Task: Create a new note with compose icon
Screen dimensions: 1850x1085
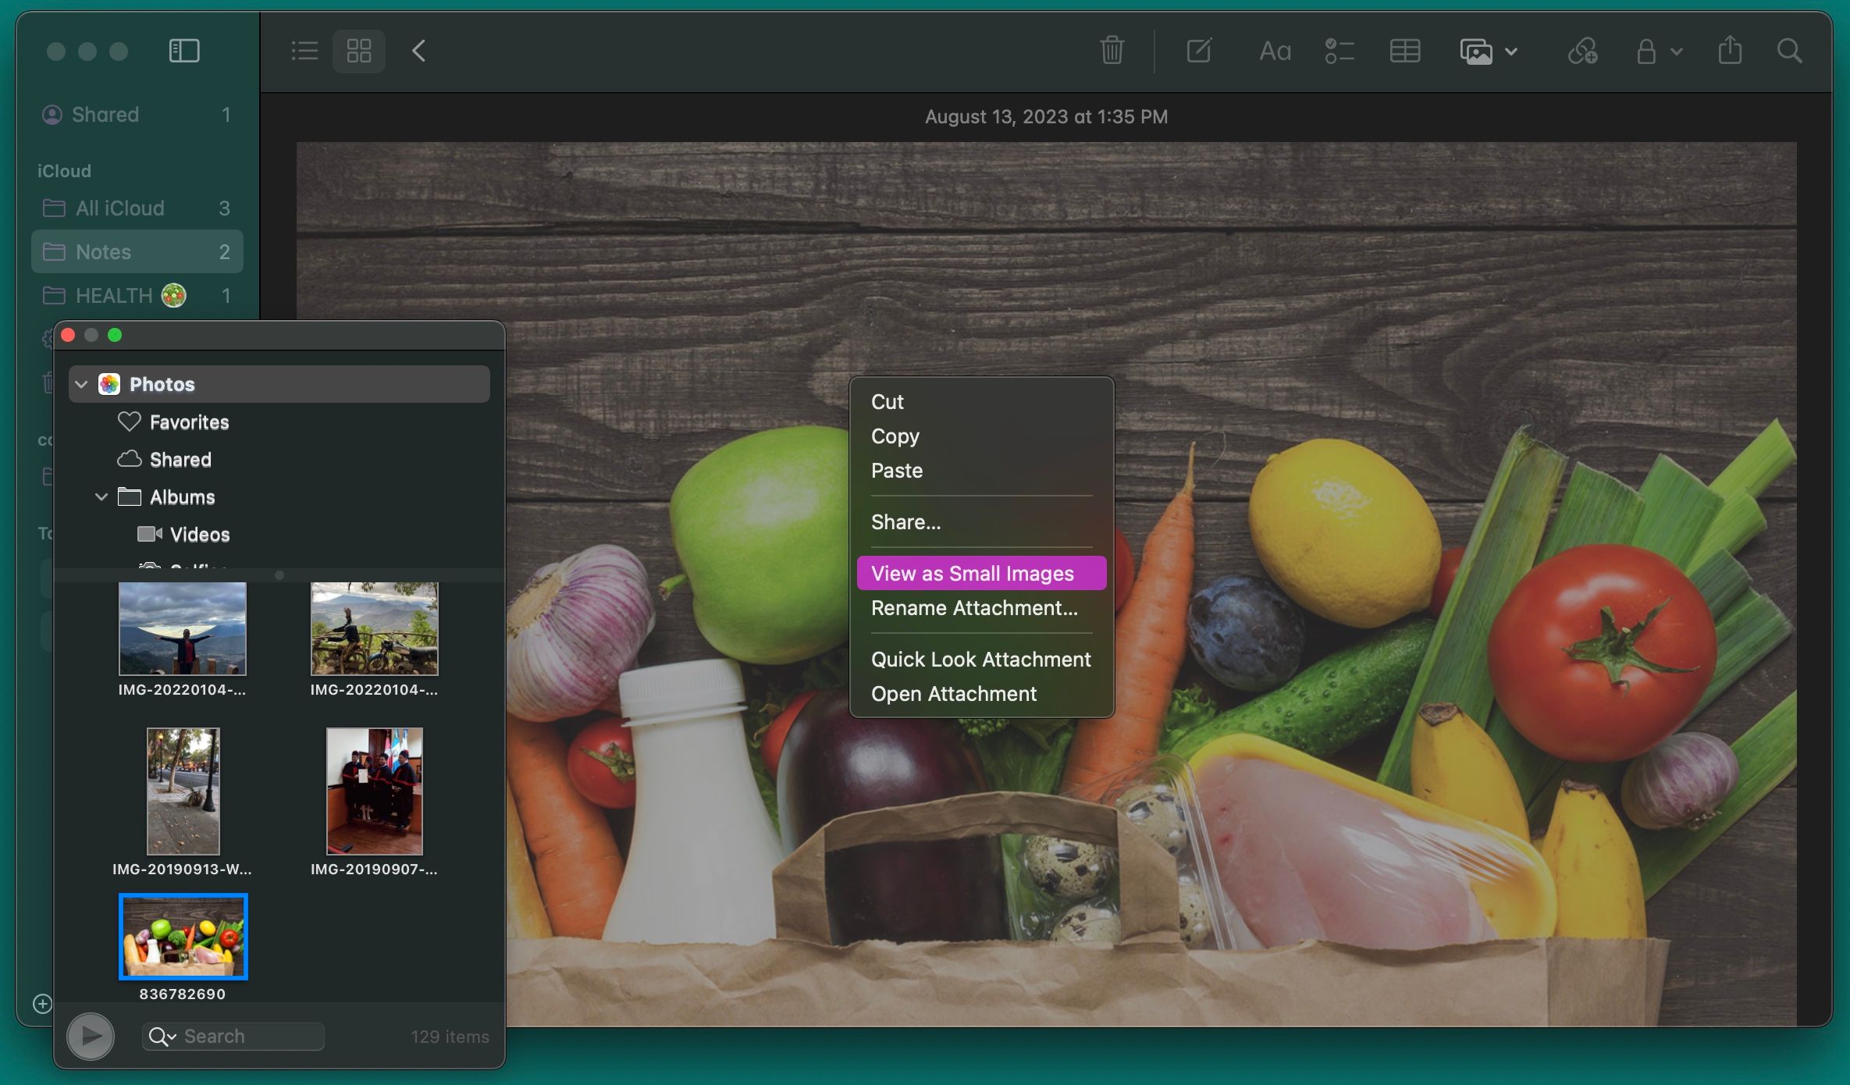Action: 1199,51
